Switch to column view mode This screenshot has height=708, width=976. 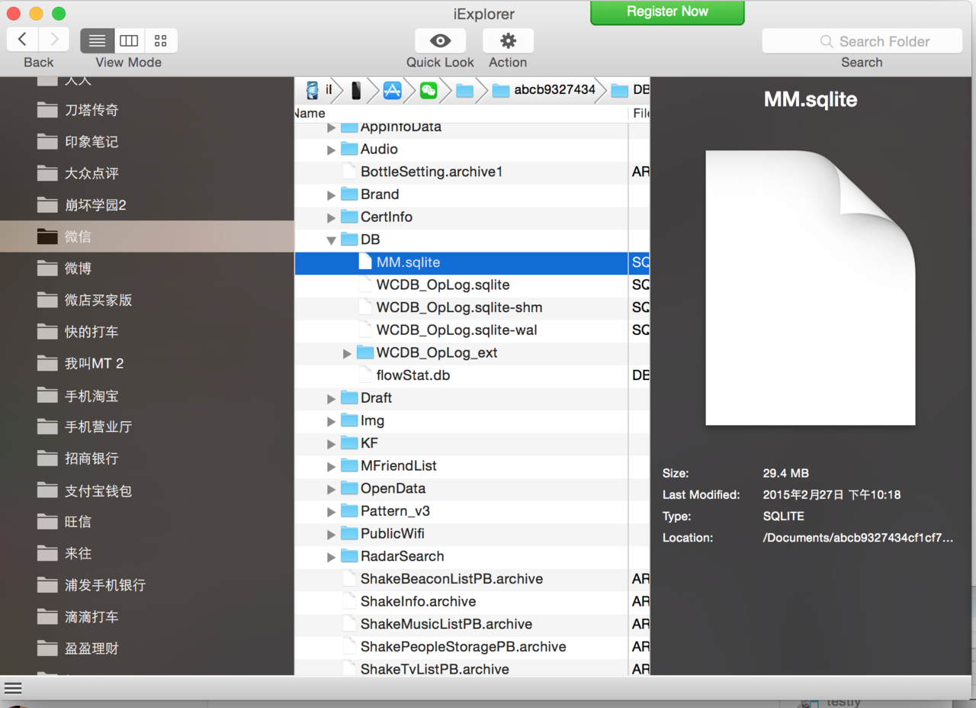(x=129, y=40)
